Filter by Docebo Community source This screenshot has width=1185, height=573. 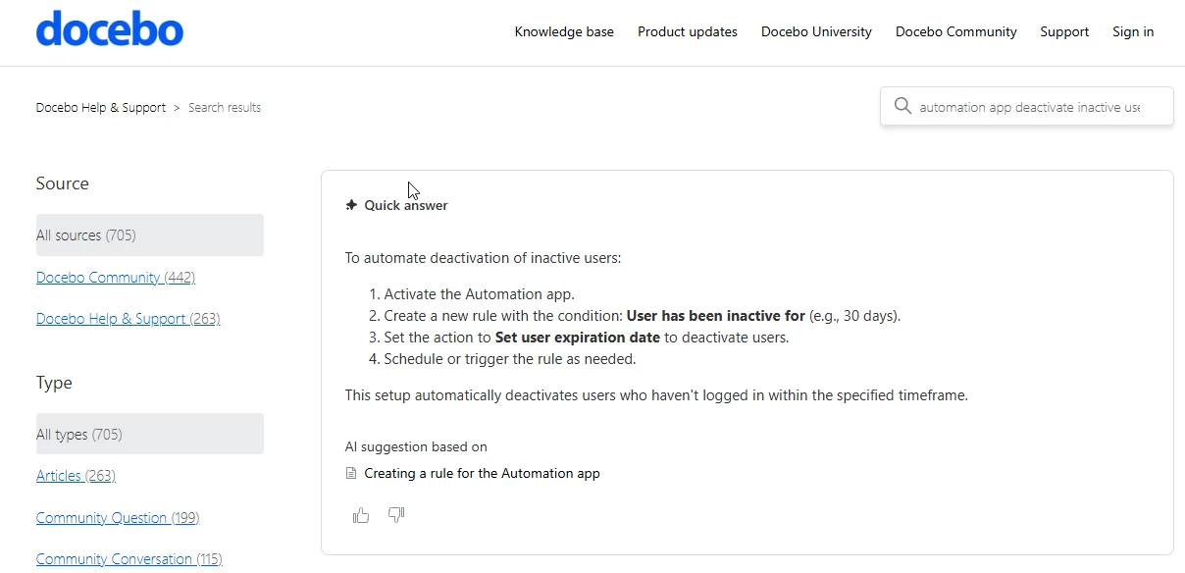click(116, 278)
